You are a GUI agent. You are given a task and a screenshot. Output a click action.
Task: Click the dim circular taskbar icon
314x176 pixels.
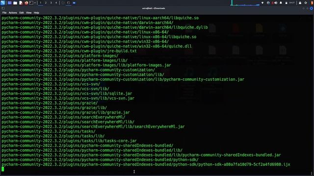pos(63,3)
